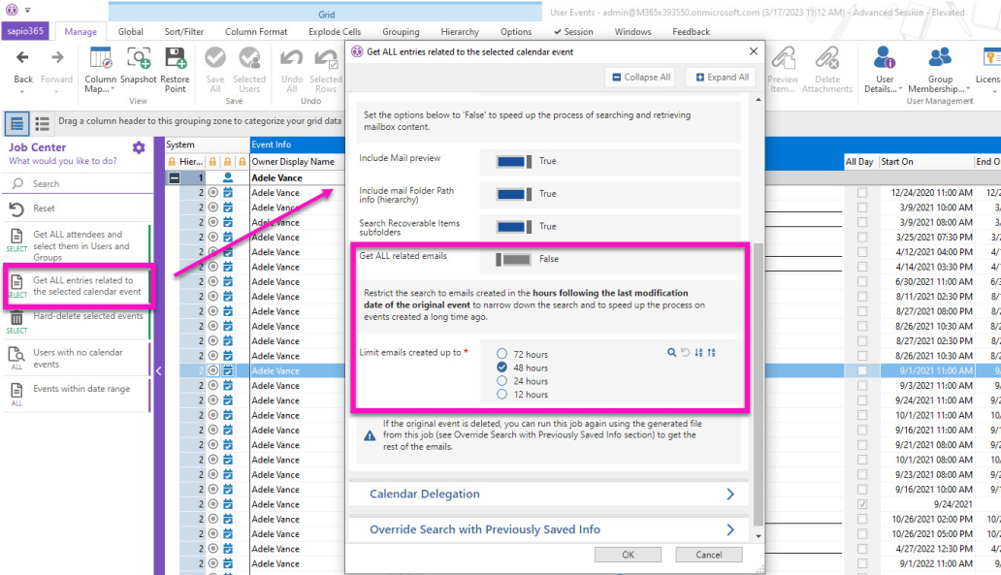This screenshot has width=1001, height=575.
Task: Enable Get ALL related emails switch
Action: coord(513,259)
